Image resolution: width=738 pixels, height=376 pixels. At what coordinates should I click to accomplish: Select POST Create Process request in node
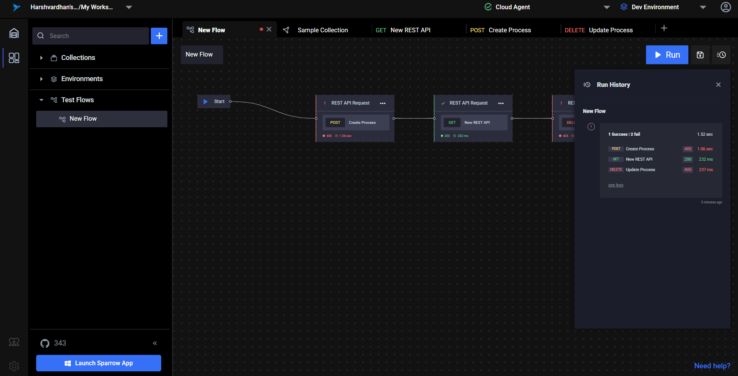(356, 123)
